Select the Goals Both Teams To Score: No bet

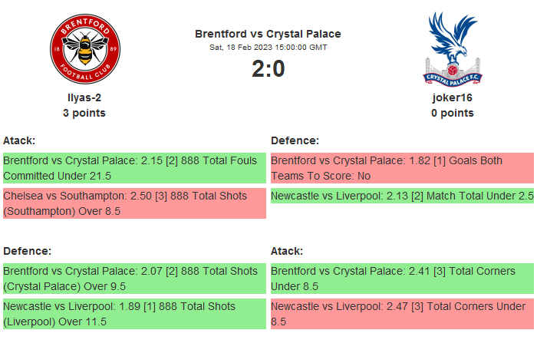click(402, 168)
